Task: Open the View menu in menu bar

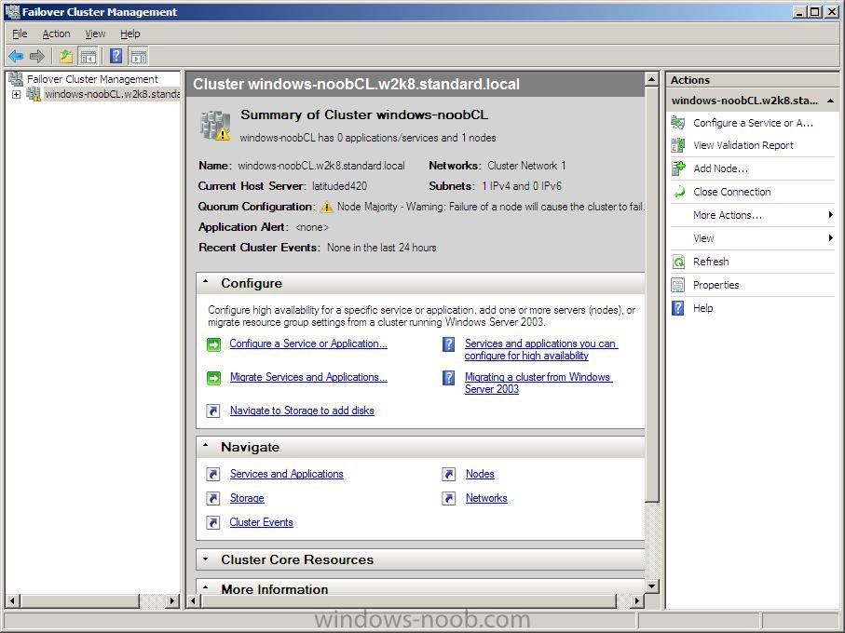Action: click(x=95, y=34)
